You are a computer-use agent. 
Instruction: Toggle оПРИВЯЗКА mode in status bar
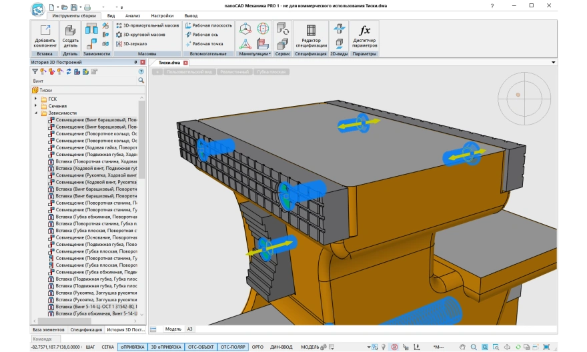click(131, 347)
